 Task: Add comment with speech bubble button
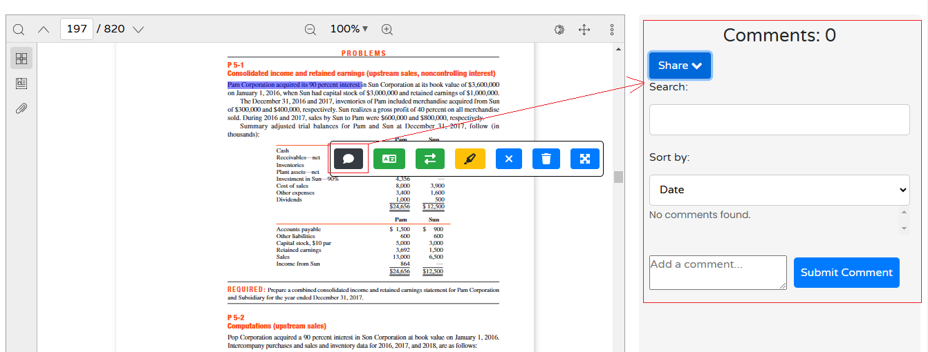[x=349, y=159]
